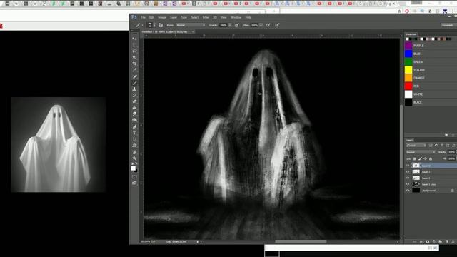Viewport: 457px width, 257px height.
Task: Select the Paint Bucket tool
Action: pyautogui.click(x=134, y=108)
